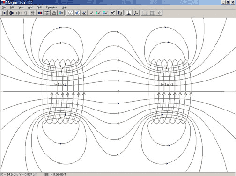Select the fB field function tool

[120, 13]
